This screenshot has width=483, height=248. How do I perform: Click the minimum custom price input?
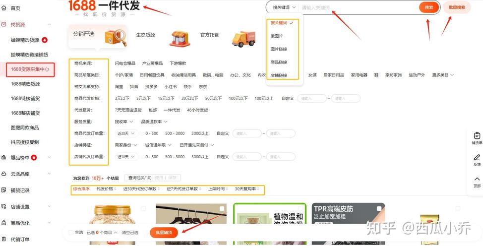point(312,99)
